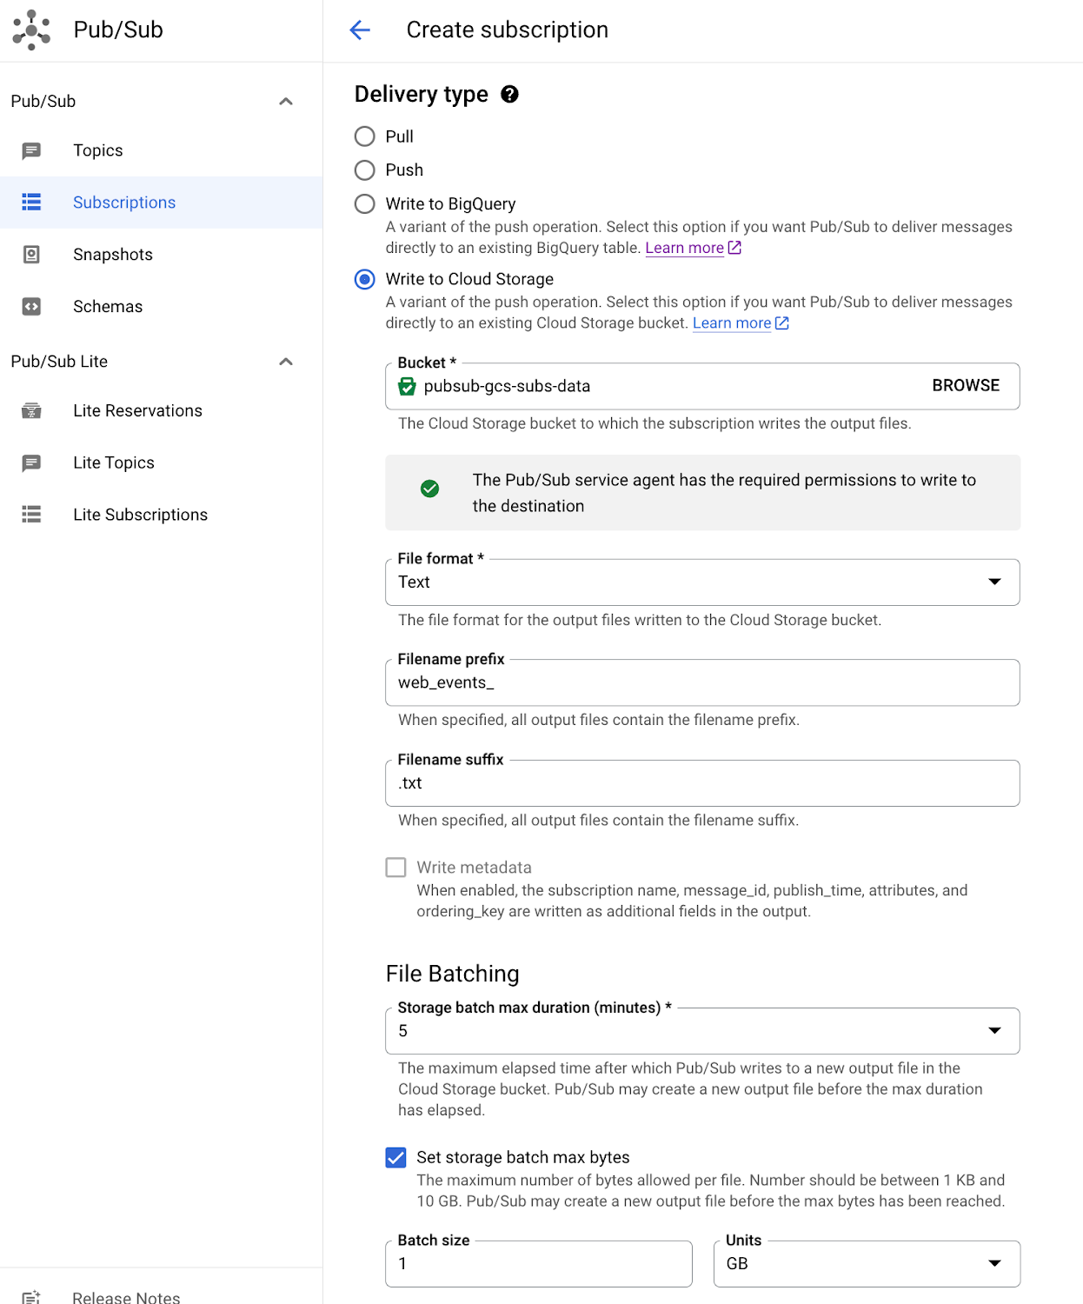Click the Pub/Sub header title
This screenshot has height=1304, width=1083.
[x=118, y=30]
